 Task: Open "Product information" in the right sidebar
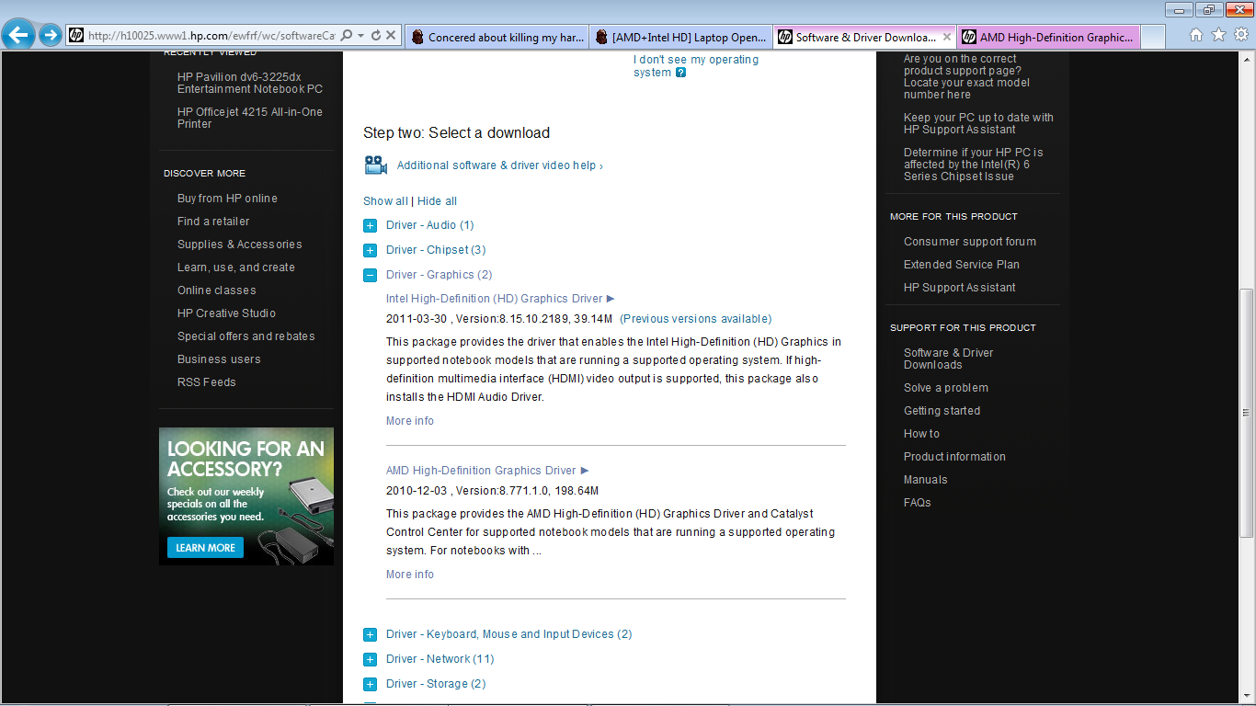coord(954,457)
